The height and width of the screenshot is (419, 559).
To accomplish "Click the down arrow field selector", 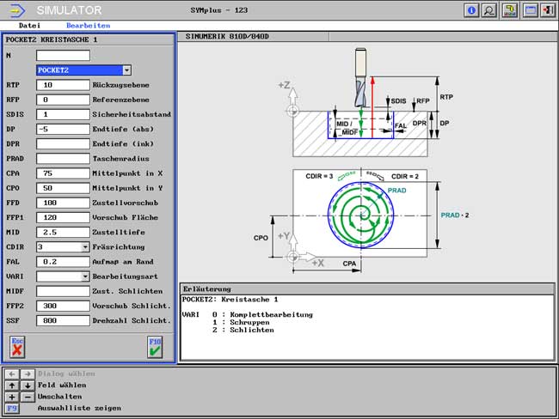I will pos(26,386).
